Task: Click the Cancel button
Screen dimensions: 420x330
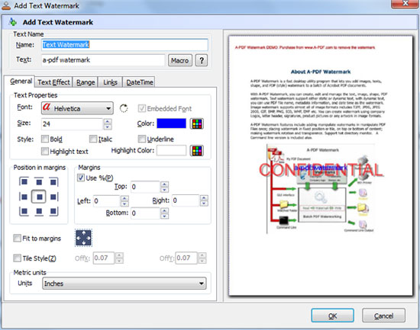Action: coord(383,316)
